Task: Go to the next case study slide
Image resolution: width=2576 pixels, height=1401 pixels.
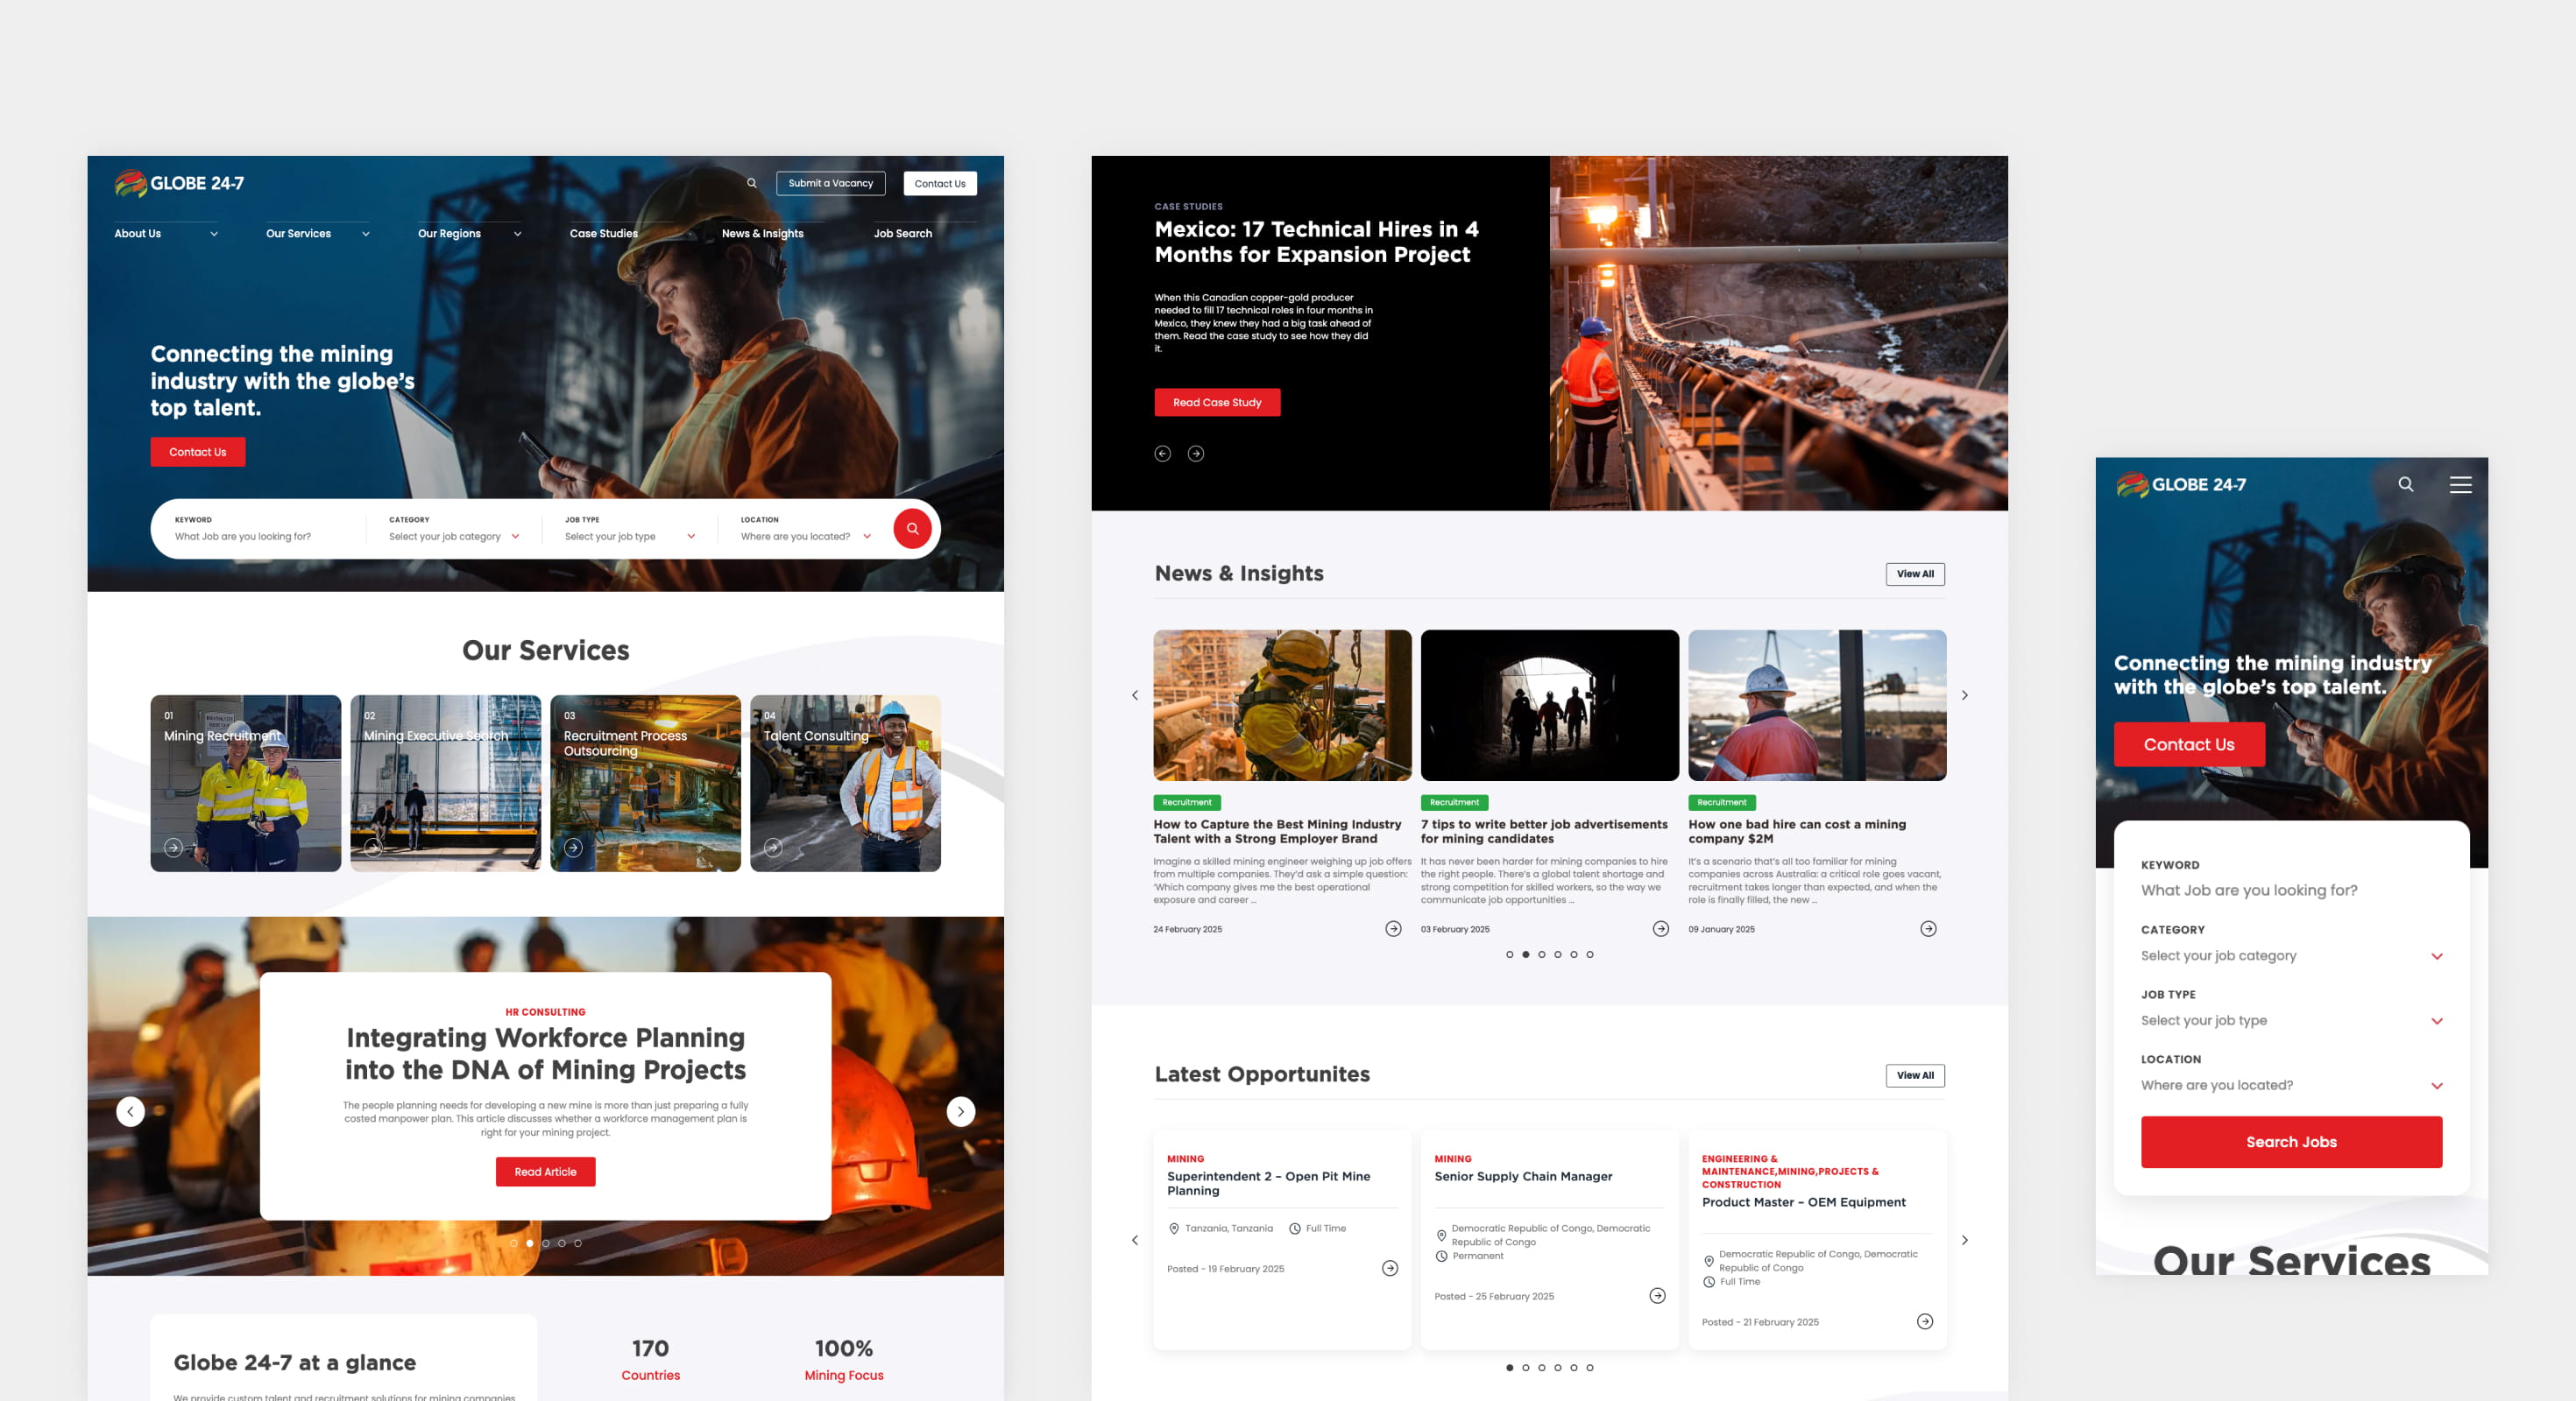Action: [1195, 454]
